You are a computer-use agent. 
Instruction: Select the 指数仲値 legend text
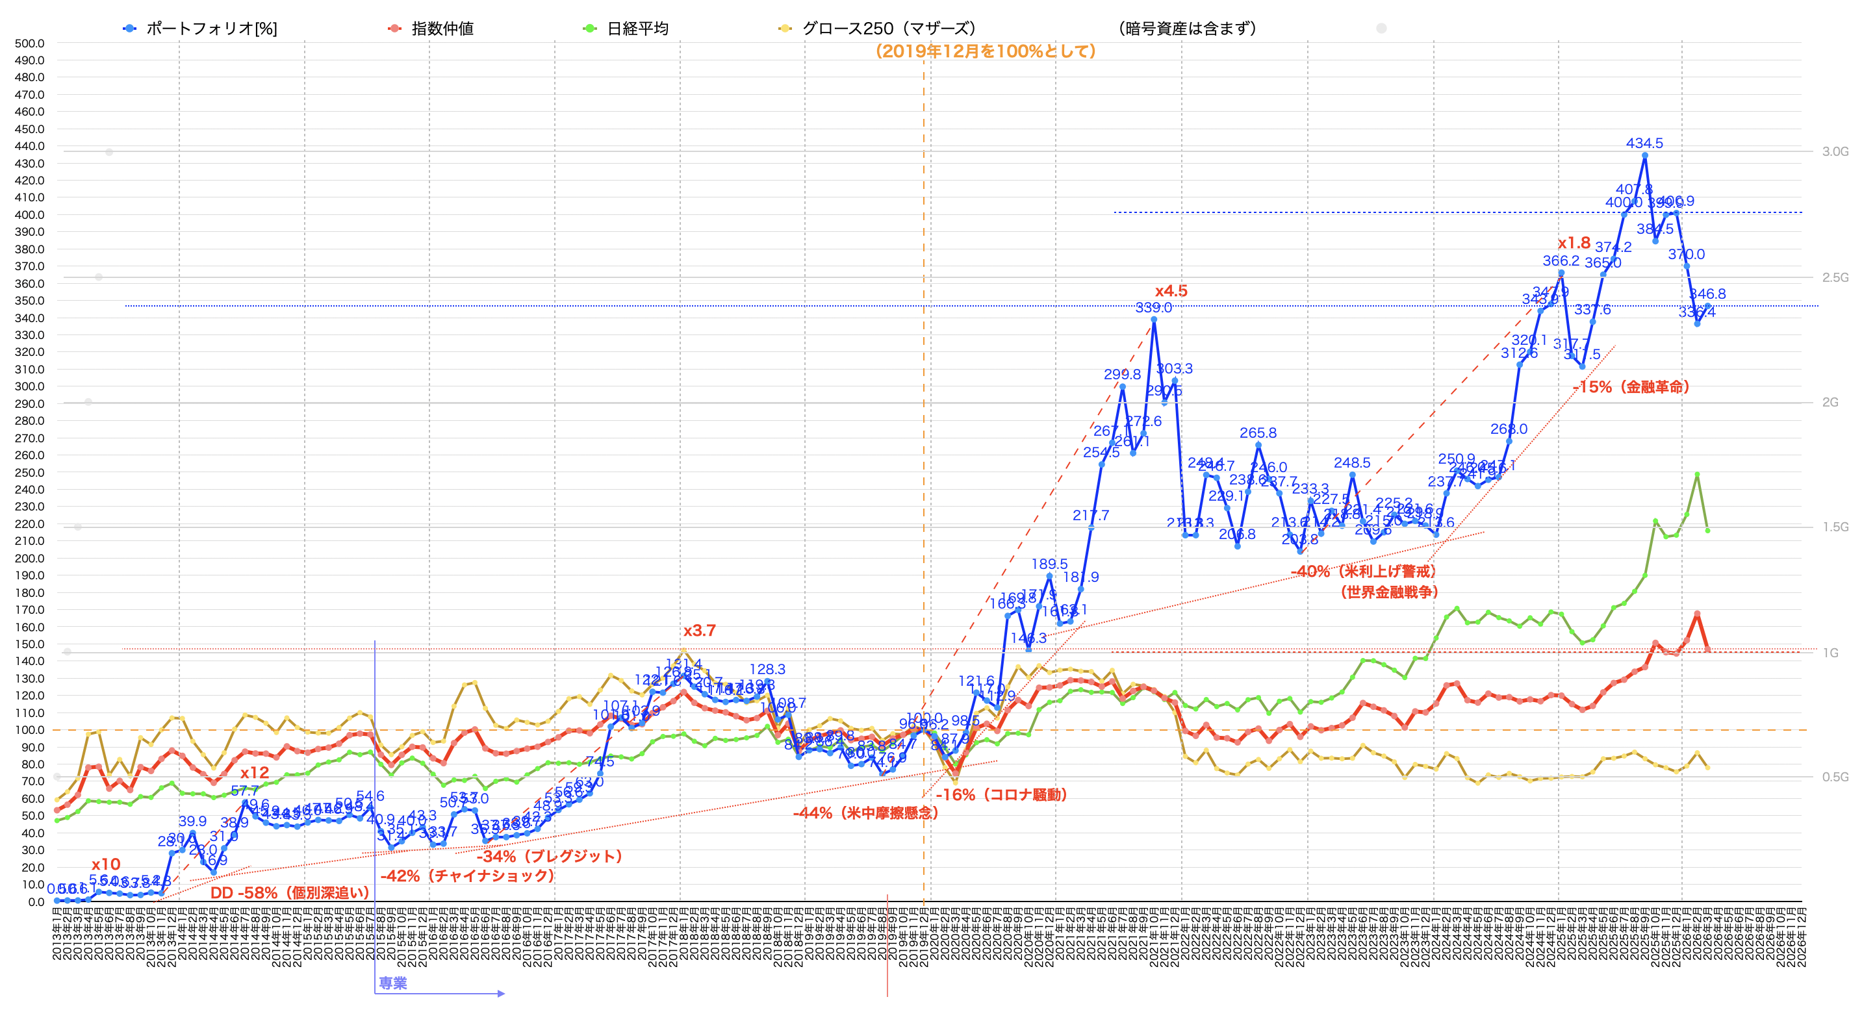(442, 29)
